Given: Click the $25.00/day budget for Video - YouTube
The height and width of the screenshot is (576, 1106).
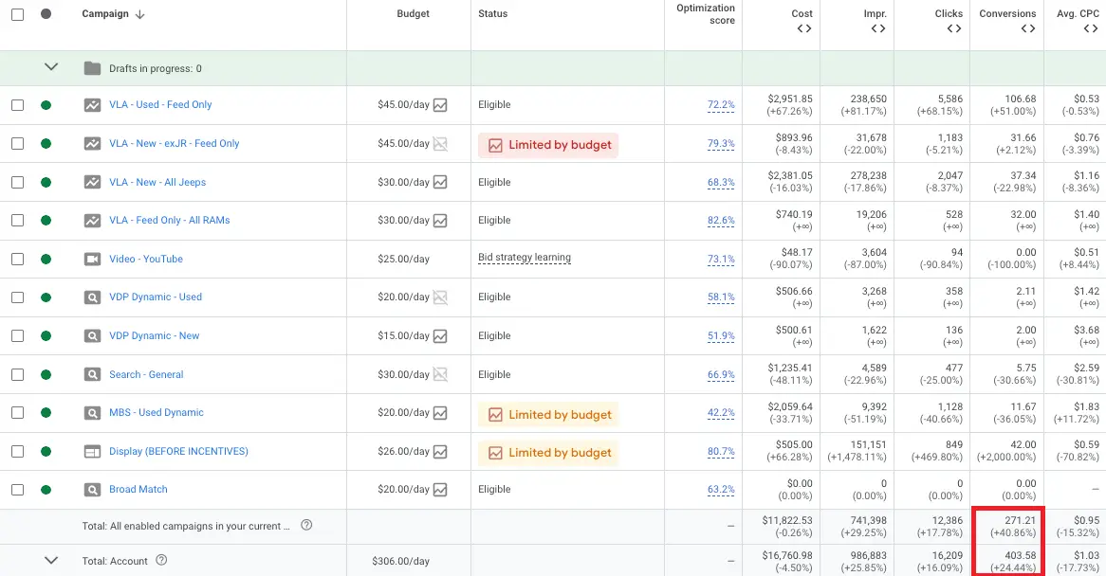Looking at the screenshot, I should [x=403, y=259].
